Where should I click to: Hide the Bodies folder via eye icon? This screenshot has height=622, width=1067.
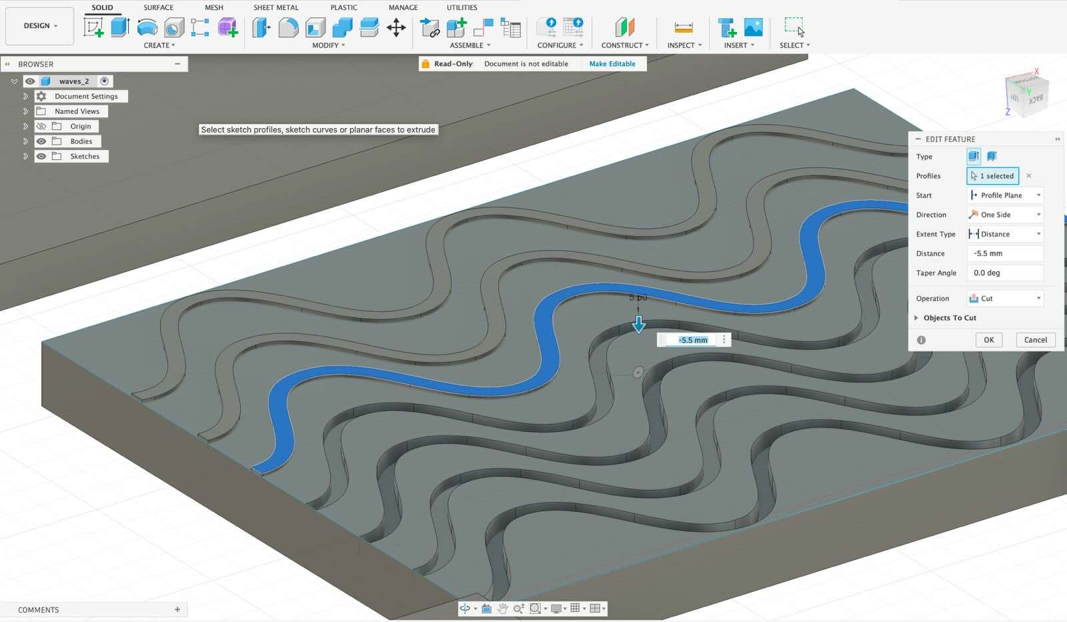[41, 141]
